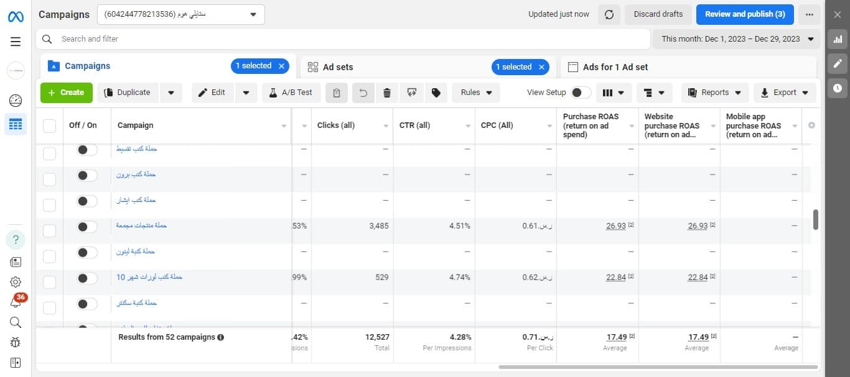Open the Export dropdown

[x=784, y=93]
